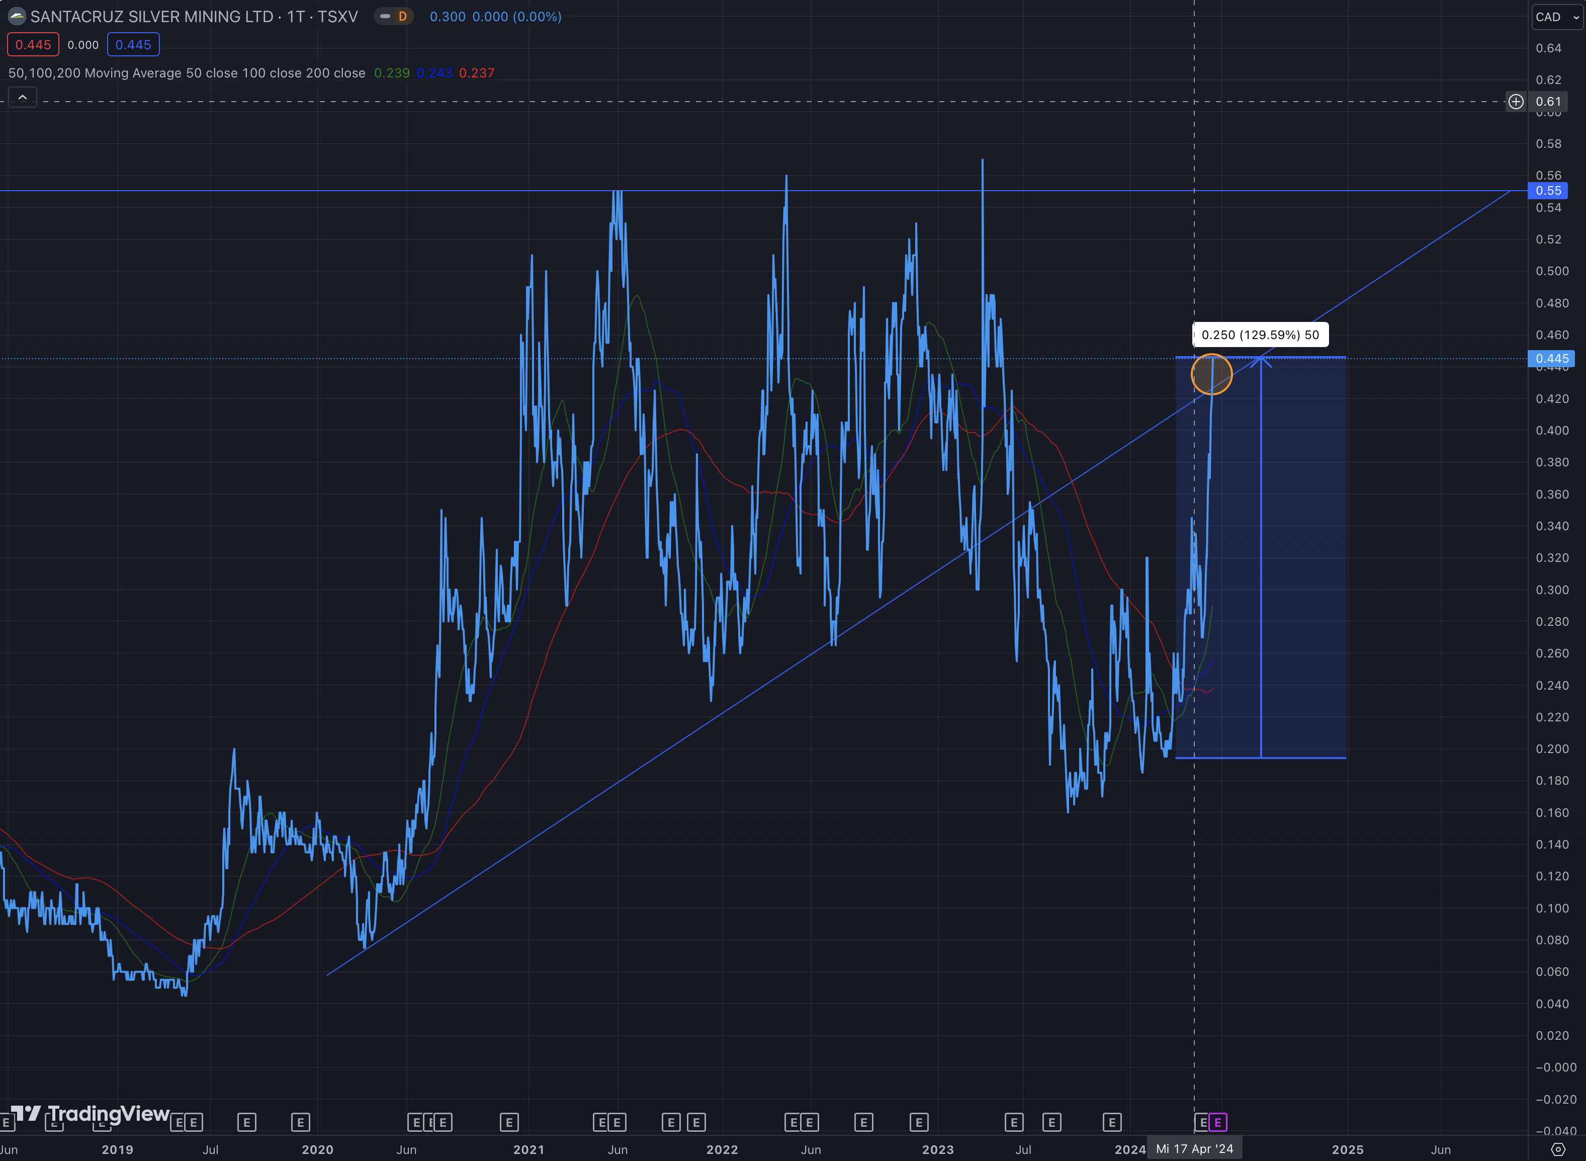
Task: Click the 0.55 horizontal line price label
Action: 1548,191
